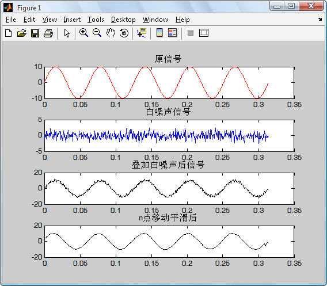327x286 pixels.
Task: Toggle the Data Cursor tool
Action: coord(142,33)
